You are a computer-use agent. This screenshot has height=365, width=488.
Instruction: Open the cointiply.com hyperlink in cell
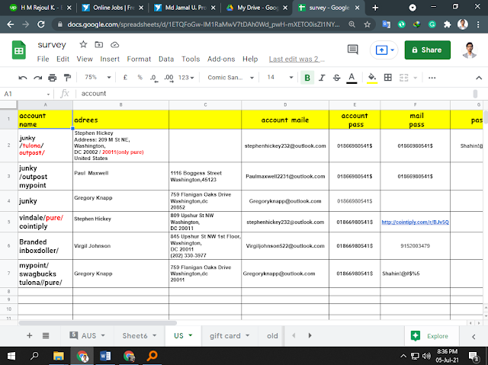pos(415,222)
